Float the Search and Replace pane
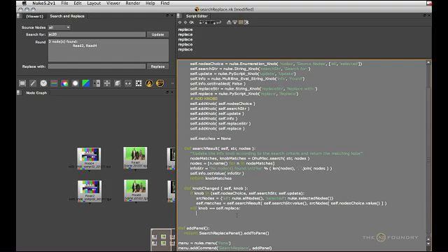The height and width of the screenshot is (252, 448). (x=167, y=15)
